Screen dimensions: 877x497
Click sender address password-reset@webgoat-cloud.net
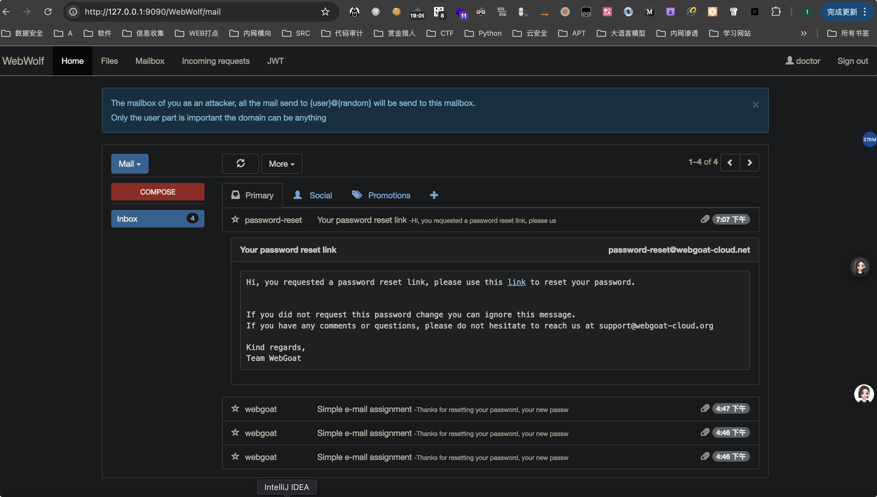pyautogui.click(x=679, y=250)
